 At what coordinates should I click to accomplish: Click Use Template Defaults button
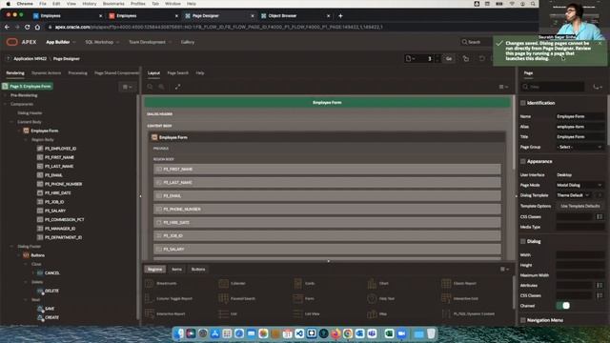[x=580, y=206]
